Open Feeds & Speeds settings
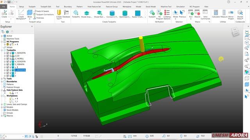The width and height of the screenshot is (250, 140). pyautogui.click(x=41, y=11)
